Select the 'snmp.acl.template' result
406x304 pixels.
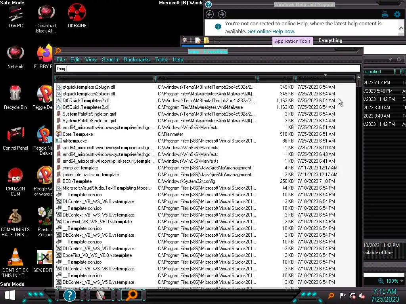pos(80,168)
